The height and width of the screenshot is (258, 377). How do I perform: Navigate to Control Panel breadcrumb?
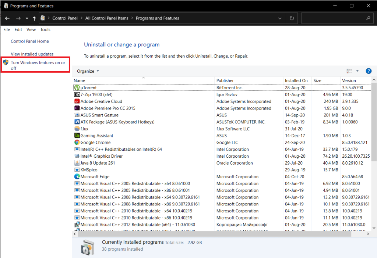pos(65,18)
